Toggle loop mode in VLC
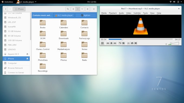This screenshot has width=184, height=103. click(x=132, y=43)
